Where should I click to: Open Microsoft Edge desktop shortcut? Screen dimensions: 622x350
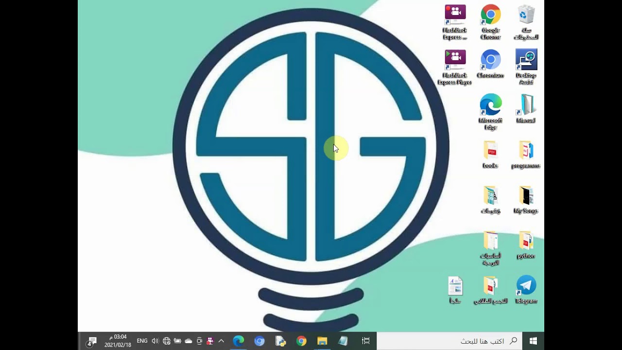point(490,113)
